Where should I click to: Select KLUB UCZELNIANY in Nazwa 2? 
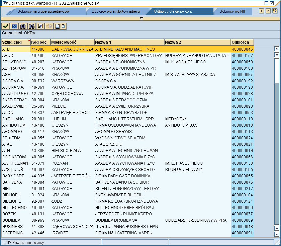(x=184, y=170)
